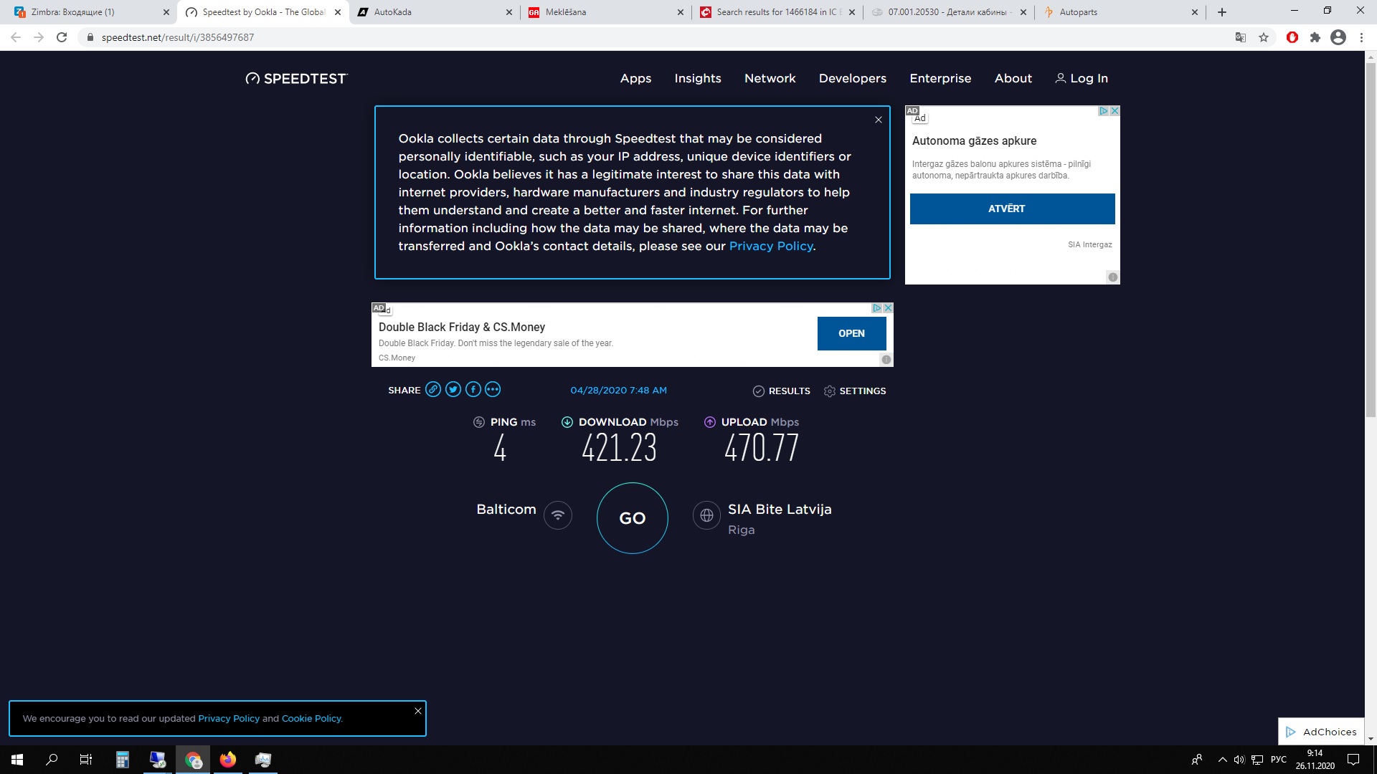The height and width of the screenshot is (774, 1377).
Task: Open more share options icon
Action: click(493, 390)
